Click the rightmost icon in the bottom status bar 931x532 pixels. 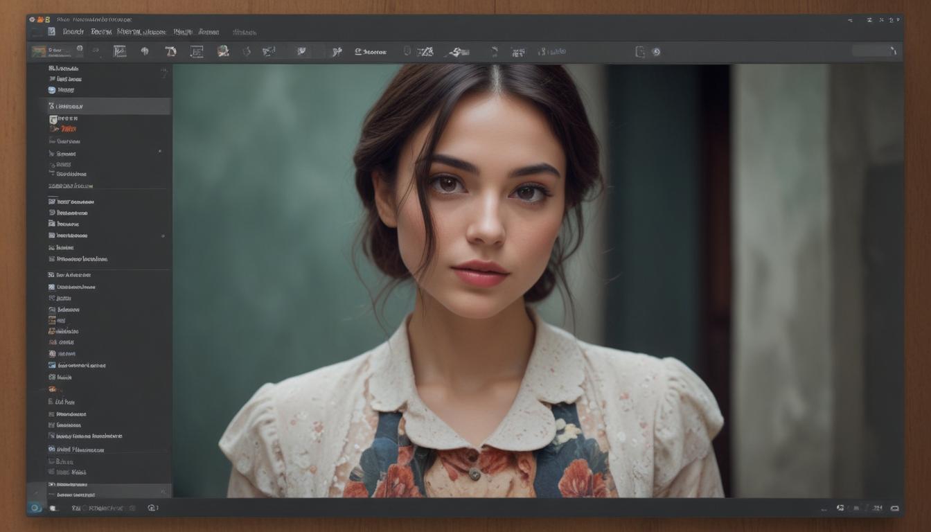click(894, 508)
